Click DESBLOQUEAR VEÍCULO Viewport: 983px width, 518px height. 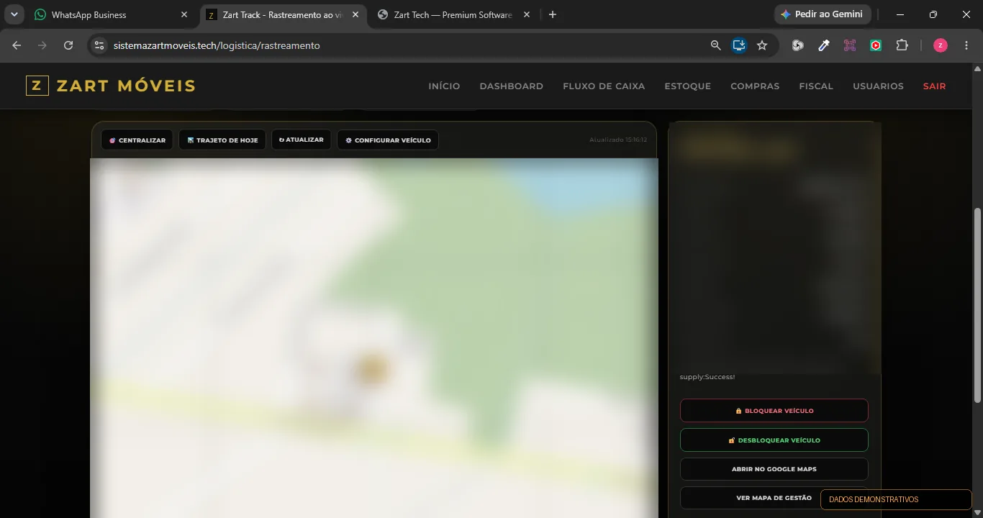(774, 440)
